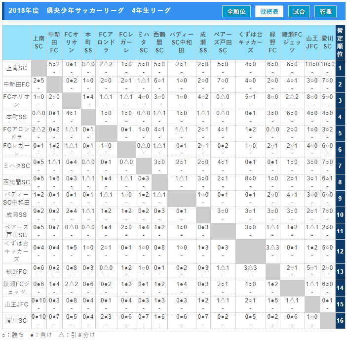347x340 pixels.
Task: Click the 2△2 result in the 綾瀬FCジェッツ row
Action: point(72,284)
